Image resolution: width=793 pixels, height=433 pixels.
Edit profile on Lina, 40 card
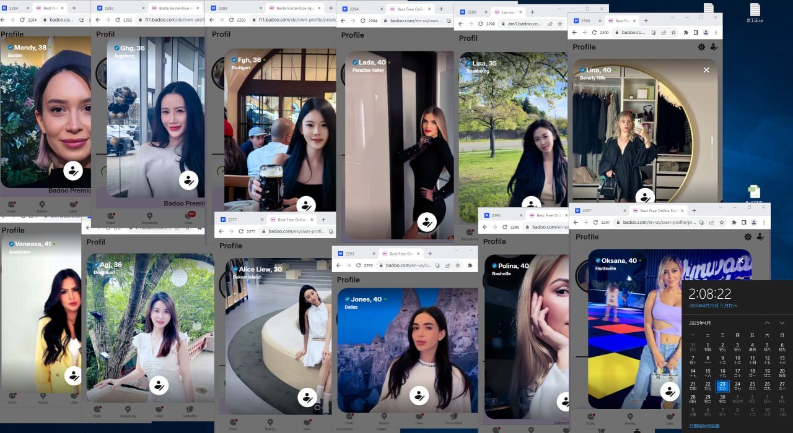[645, 197]
